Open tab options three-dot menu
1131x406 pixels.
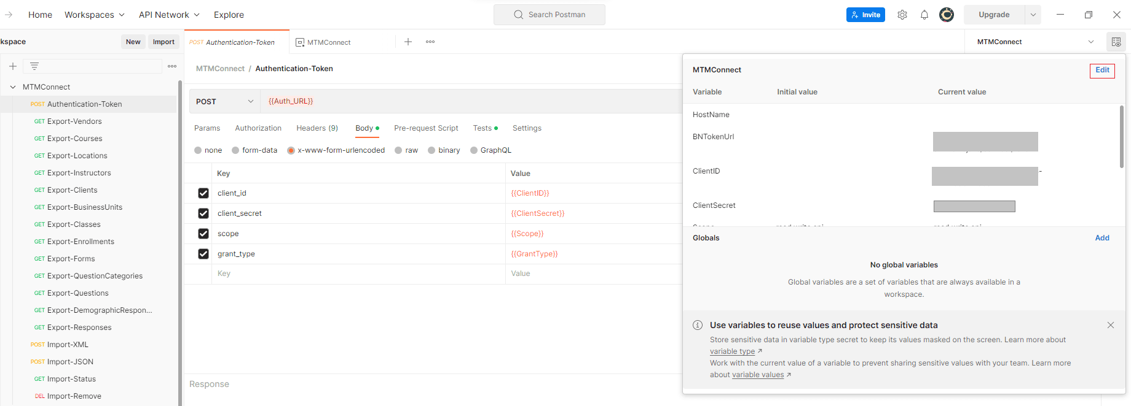point(430,42)
